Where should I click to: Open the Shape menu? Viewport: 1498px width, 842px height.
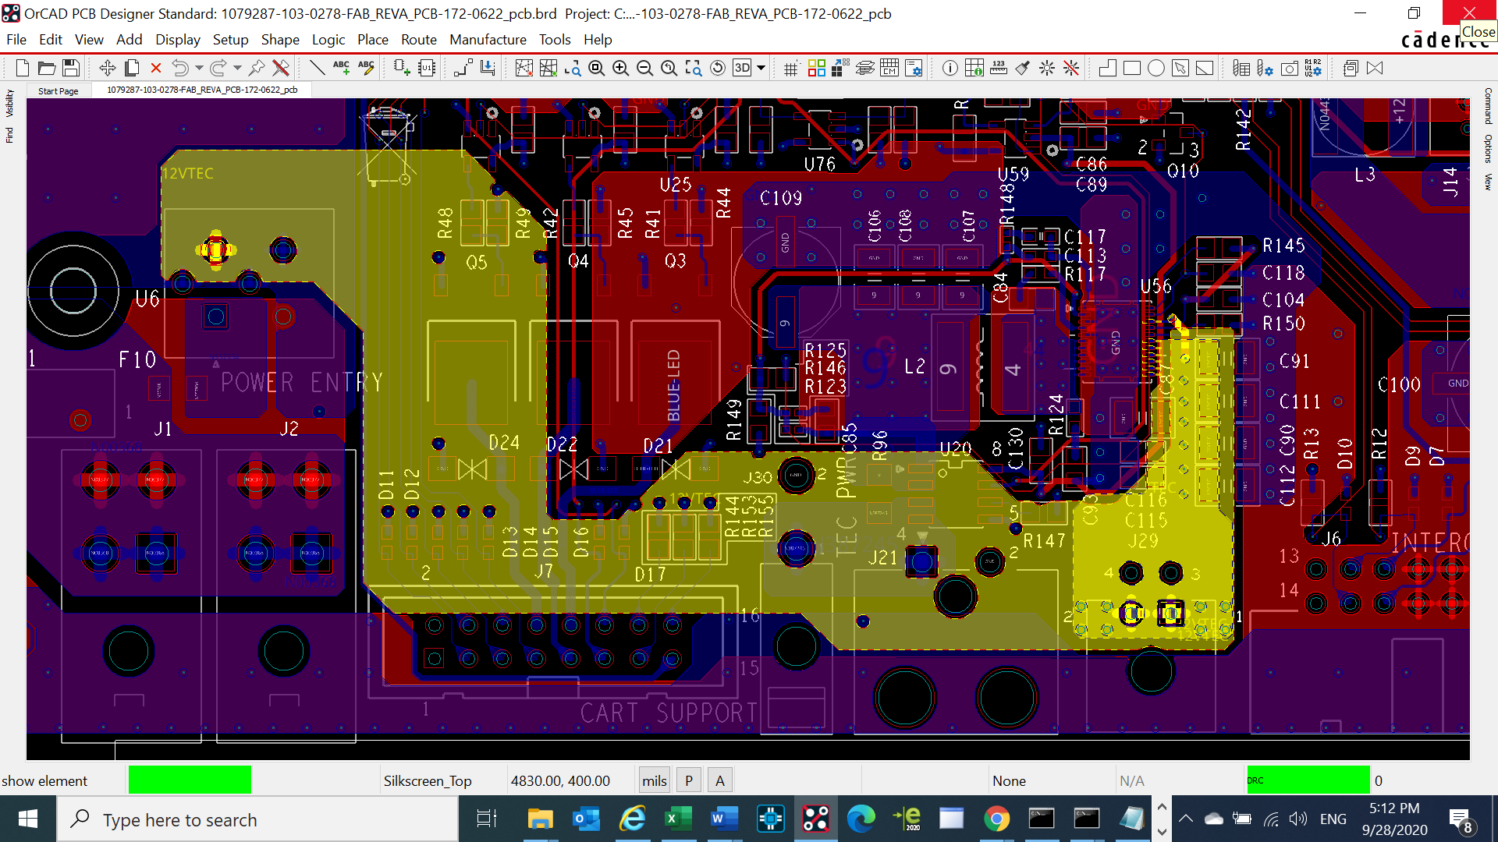280,40
